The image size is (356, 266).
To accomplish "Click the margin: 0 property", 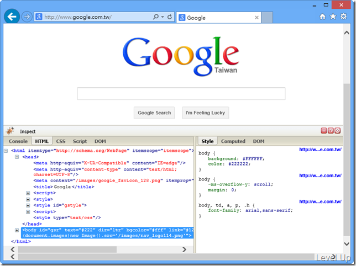I will (222, 190).
